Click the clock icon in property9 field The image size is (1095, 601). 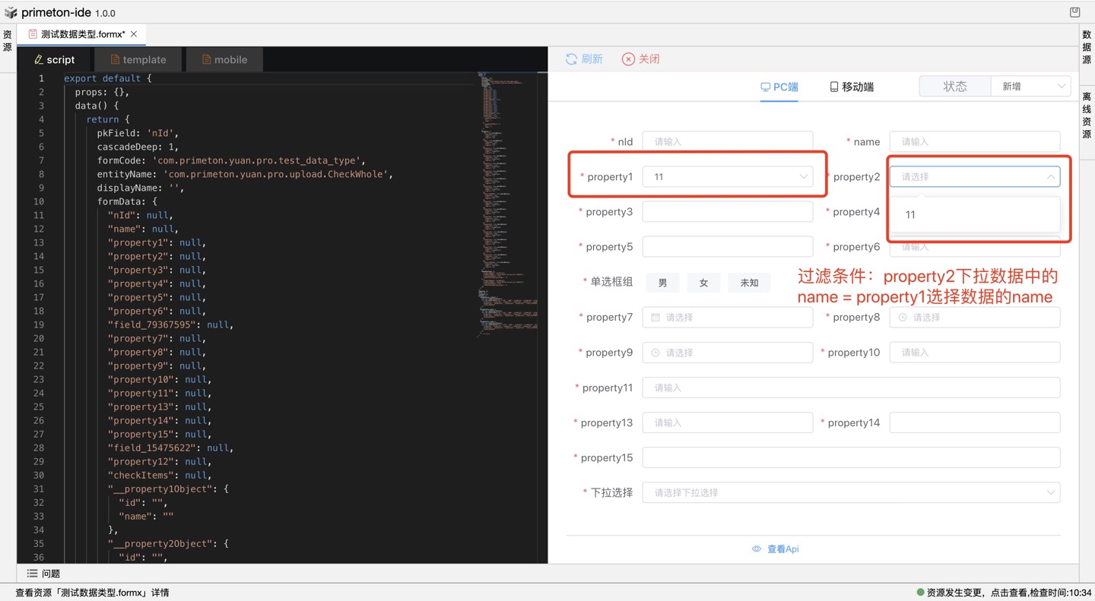[x=655, y=353]
